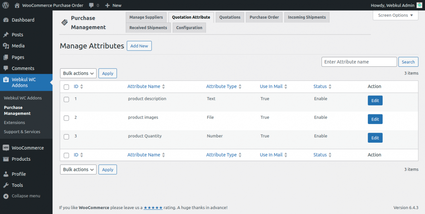Expand the Screen Options panel
This screenshot has height=214, width=425.
tap(395, 15)
